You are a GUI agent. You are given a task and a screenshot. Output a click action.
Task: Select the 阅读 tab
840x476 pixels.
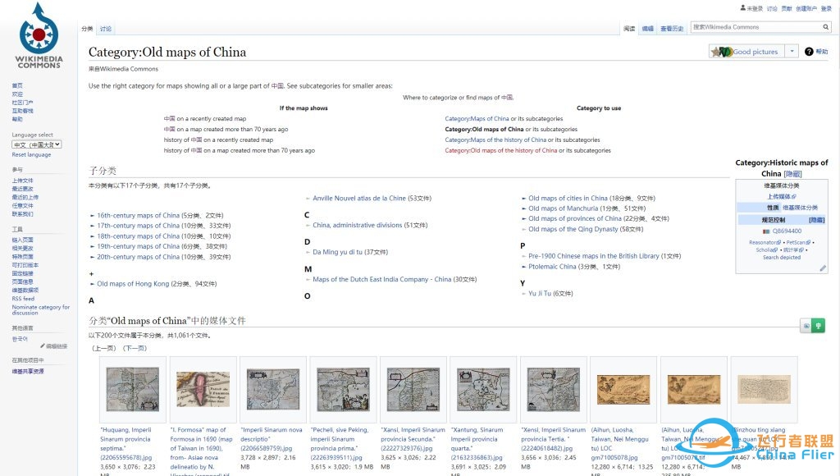tap(629, 29)
